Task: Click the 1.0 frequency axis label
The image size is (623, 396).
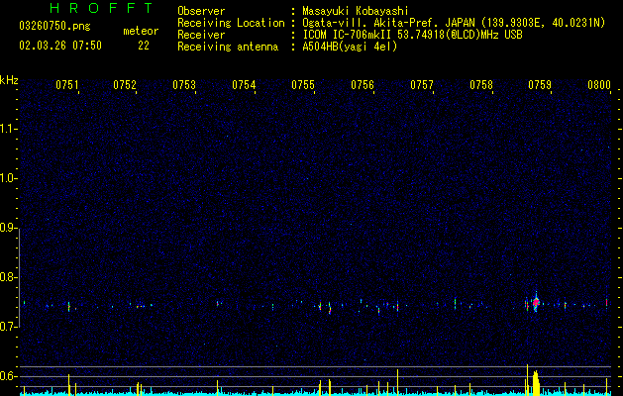Action: 8,178
